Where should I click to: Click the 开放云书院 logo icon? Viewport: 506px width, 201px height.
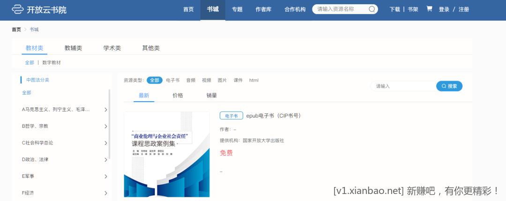[x=18, y=9]
